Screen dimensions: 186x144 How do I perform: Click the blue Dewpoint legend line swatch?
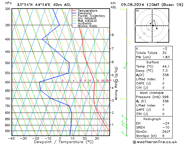(75, 13)
